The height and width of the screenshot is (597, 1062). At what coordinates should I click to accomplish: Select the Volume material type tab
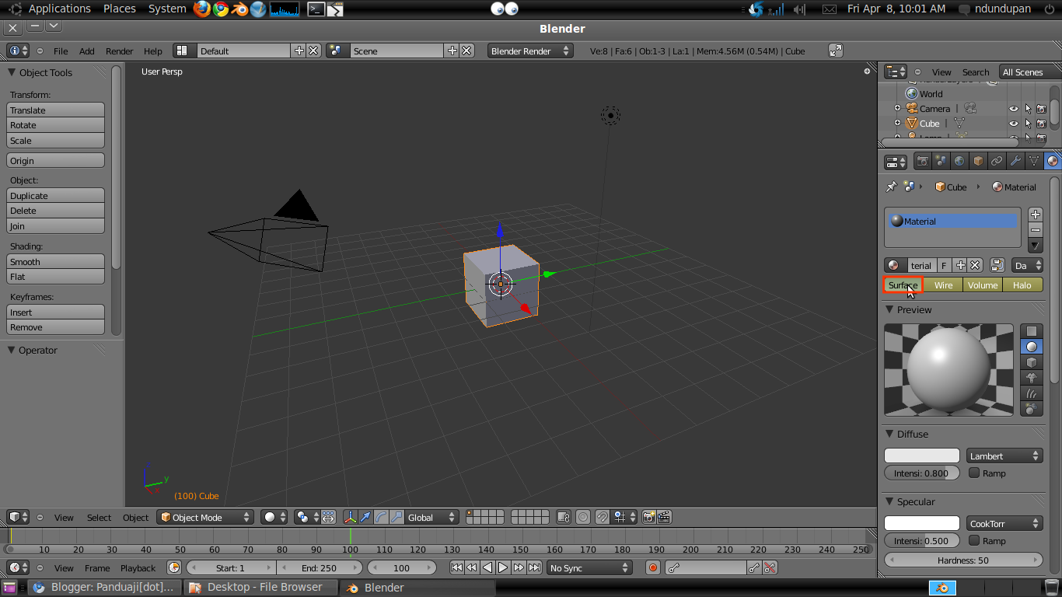tap(983, 285)
